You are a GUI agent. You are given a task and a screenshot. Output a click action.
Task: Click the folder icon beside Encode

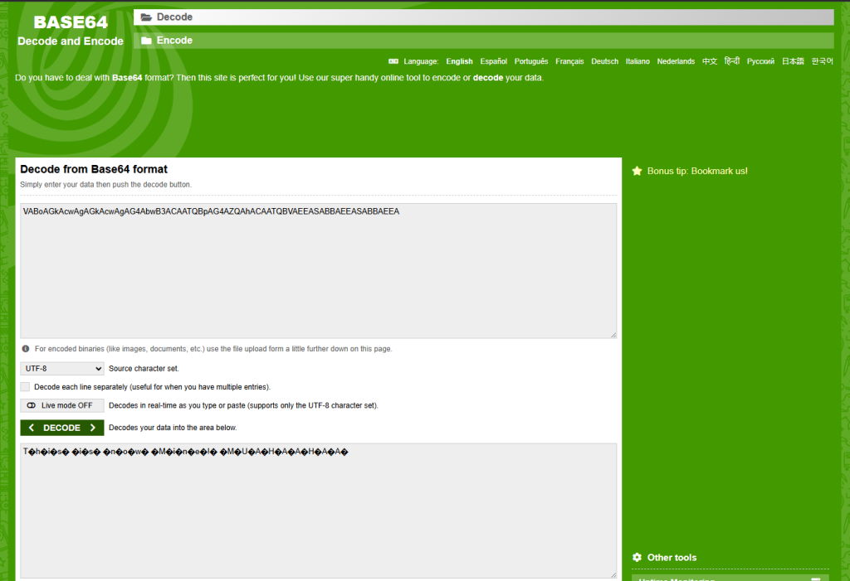(146, 41)
